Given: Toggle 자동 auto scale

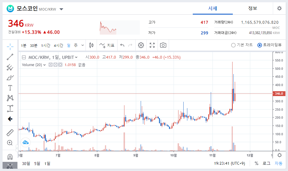Looking at the screenshot, I should pos(279,163).
